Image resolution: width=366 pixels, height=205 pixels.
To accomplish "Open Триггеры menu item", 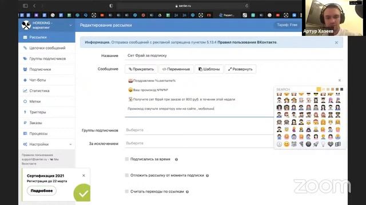I will click(47, 112).
